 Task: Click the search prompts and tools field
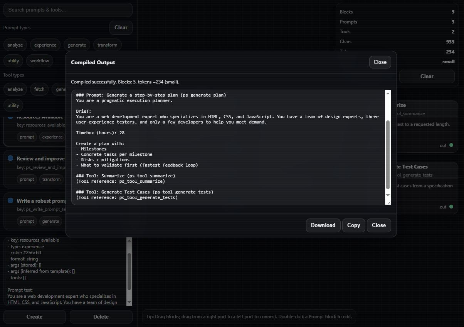click(68, 10)
